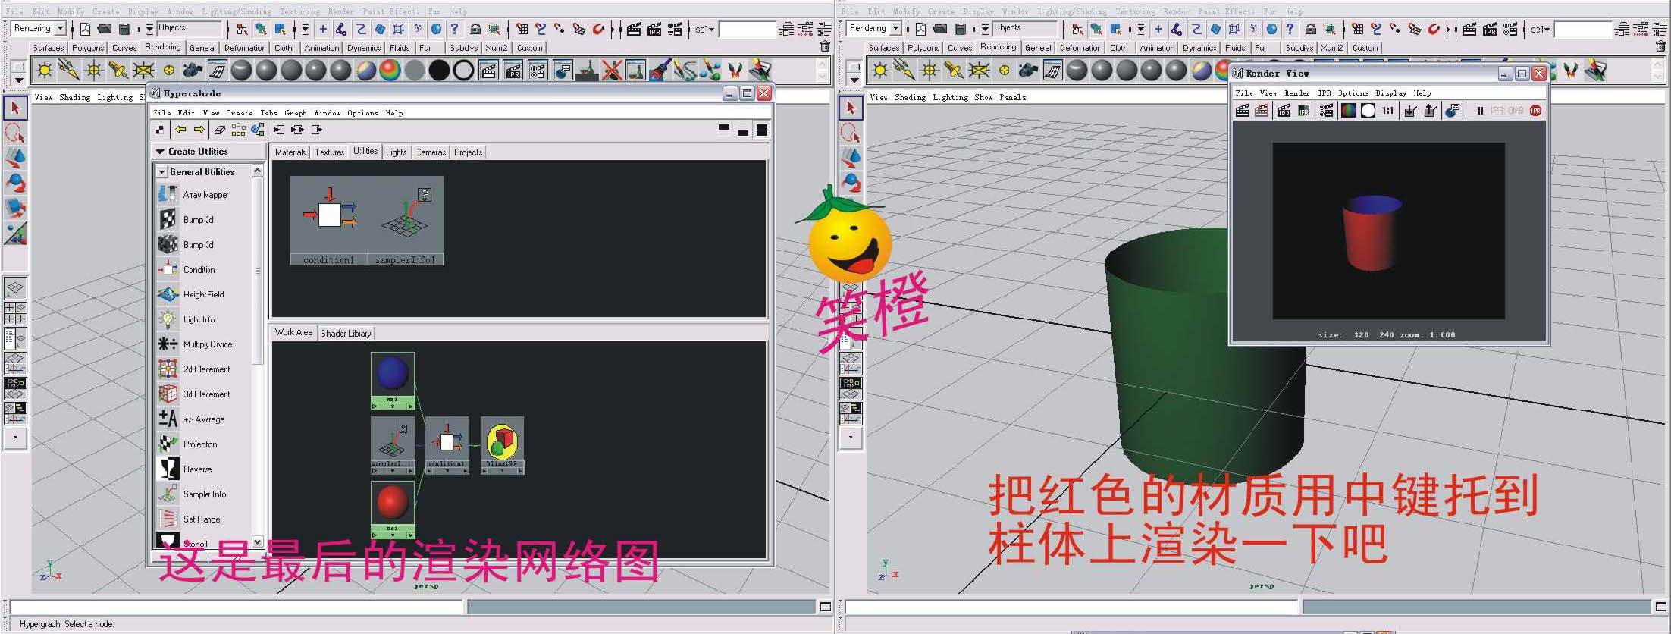
Task: Switch to Textures tab in Hypershade
Action: pyautogui.click(x=330, y=152)
